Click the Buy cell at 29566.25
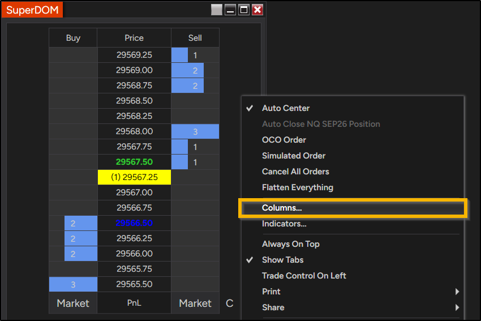481x321 pixels. pos(73,238)
